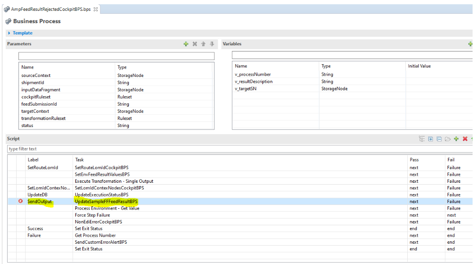The image size is (474, 264).
Task: Click Script Label column header
Action: (33, 160)
